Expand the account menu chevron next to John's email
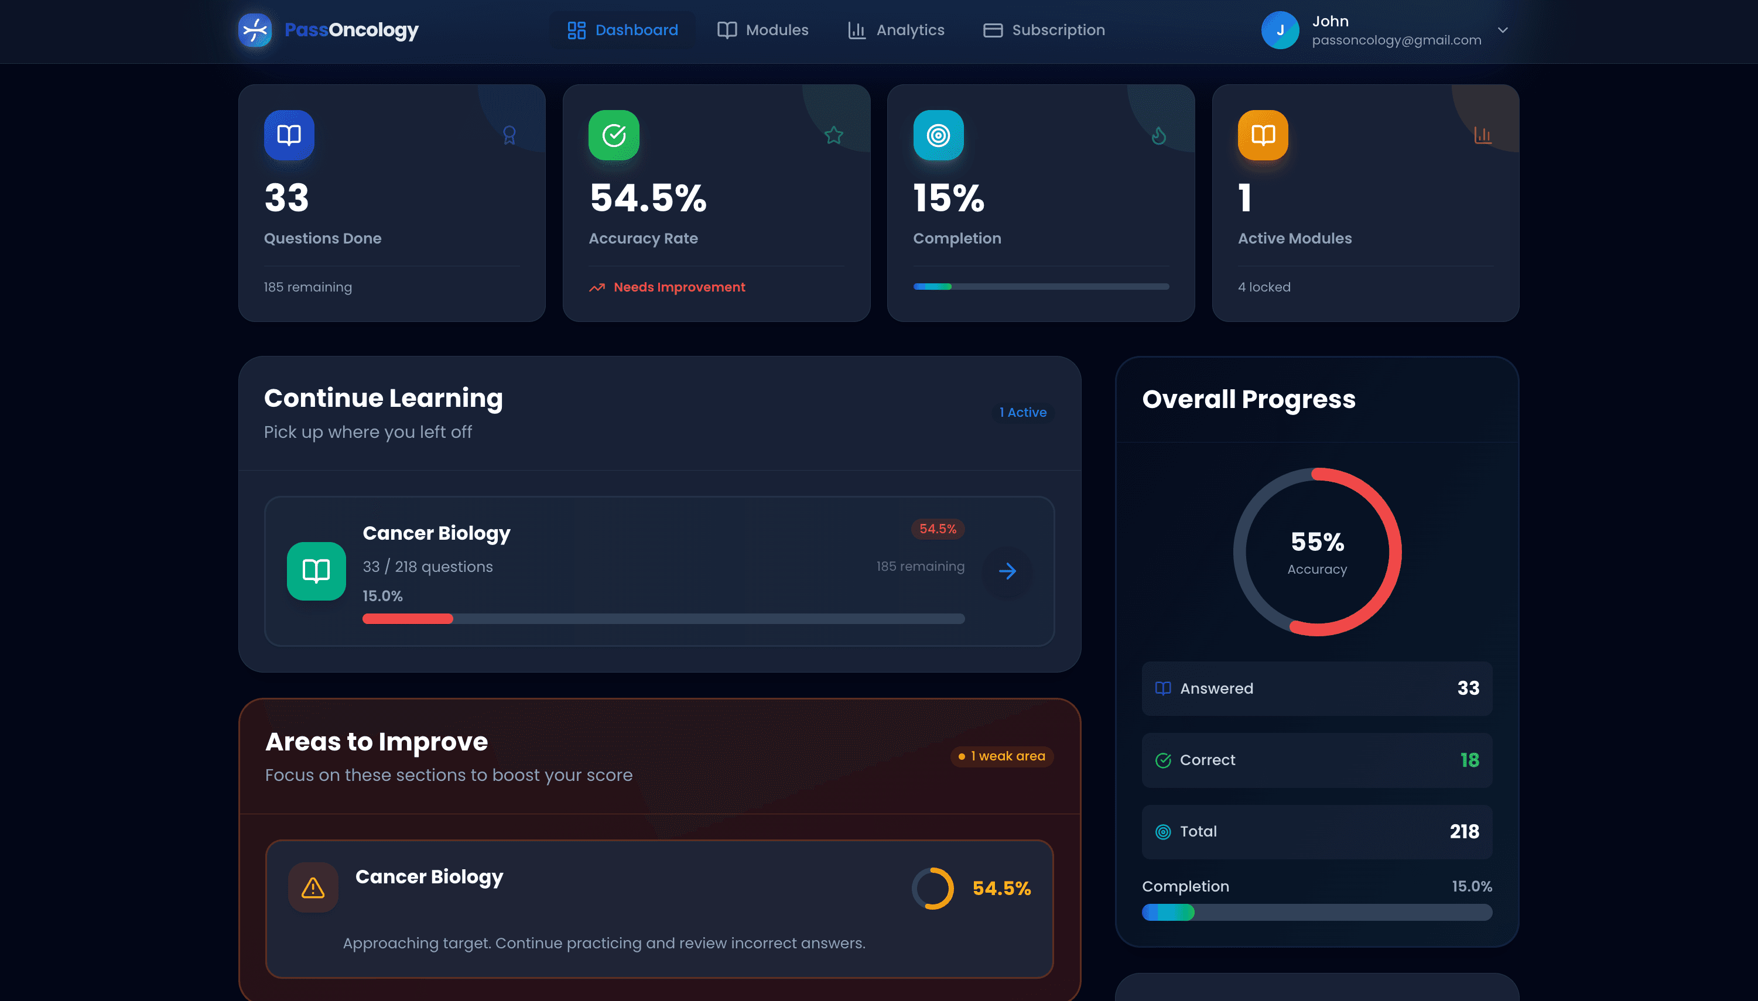This screenshot has height=1001, width=1758. [1503, 30]
